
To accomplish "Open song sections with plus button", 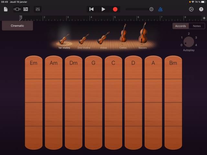I will coord(204,18).
